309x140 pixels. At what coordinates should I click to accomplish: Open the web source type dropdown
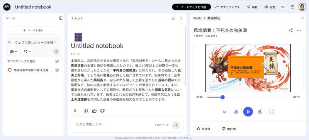pyautogui.click(x=14, y=52)
